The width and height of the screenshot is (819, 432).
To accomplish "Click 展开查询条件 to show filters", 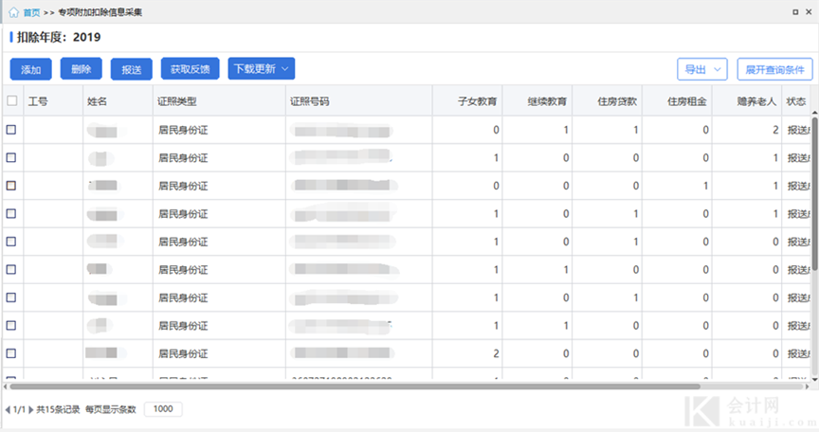I will pyautogui.click(x=774, y=69).
